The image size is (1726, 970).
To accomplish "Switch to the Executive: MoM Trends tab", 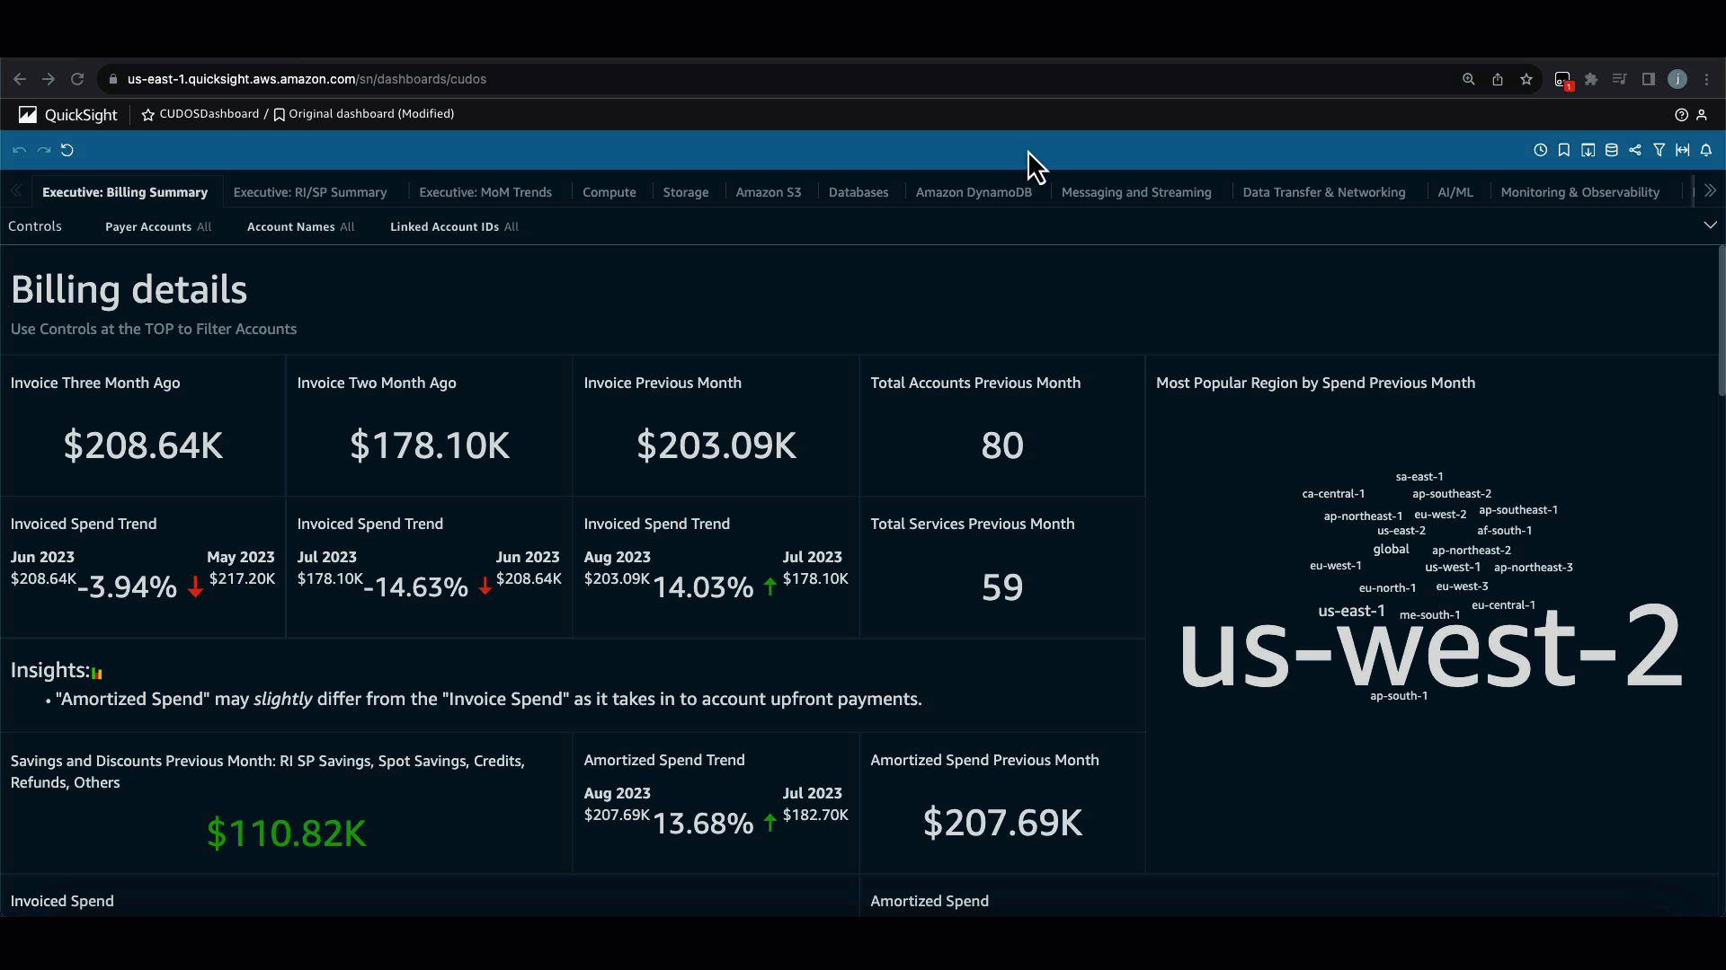I will coord(485,192).
